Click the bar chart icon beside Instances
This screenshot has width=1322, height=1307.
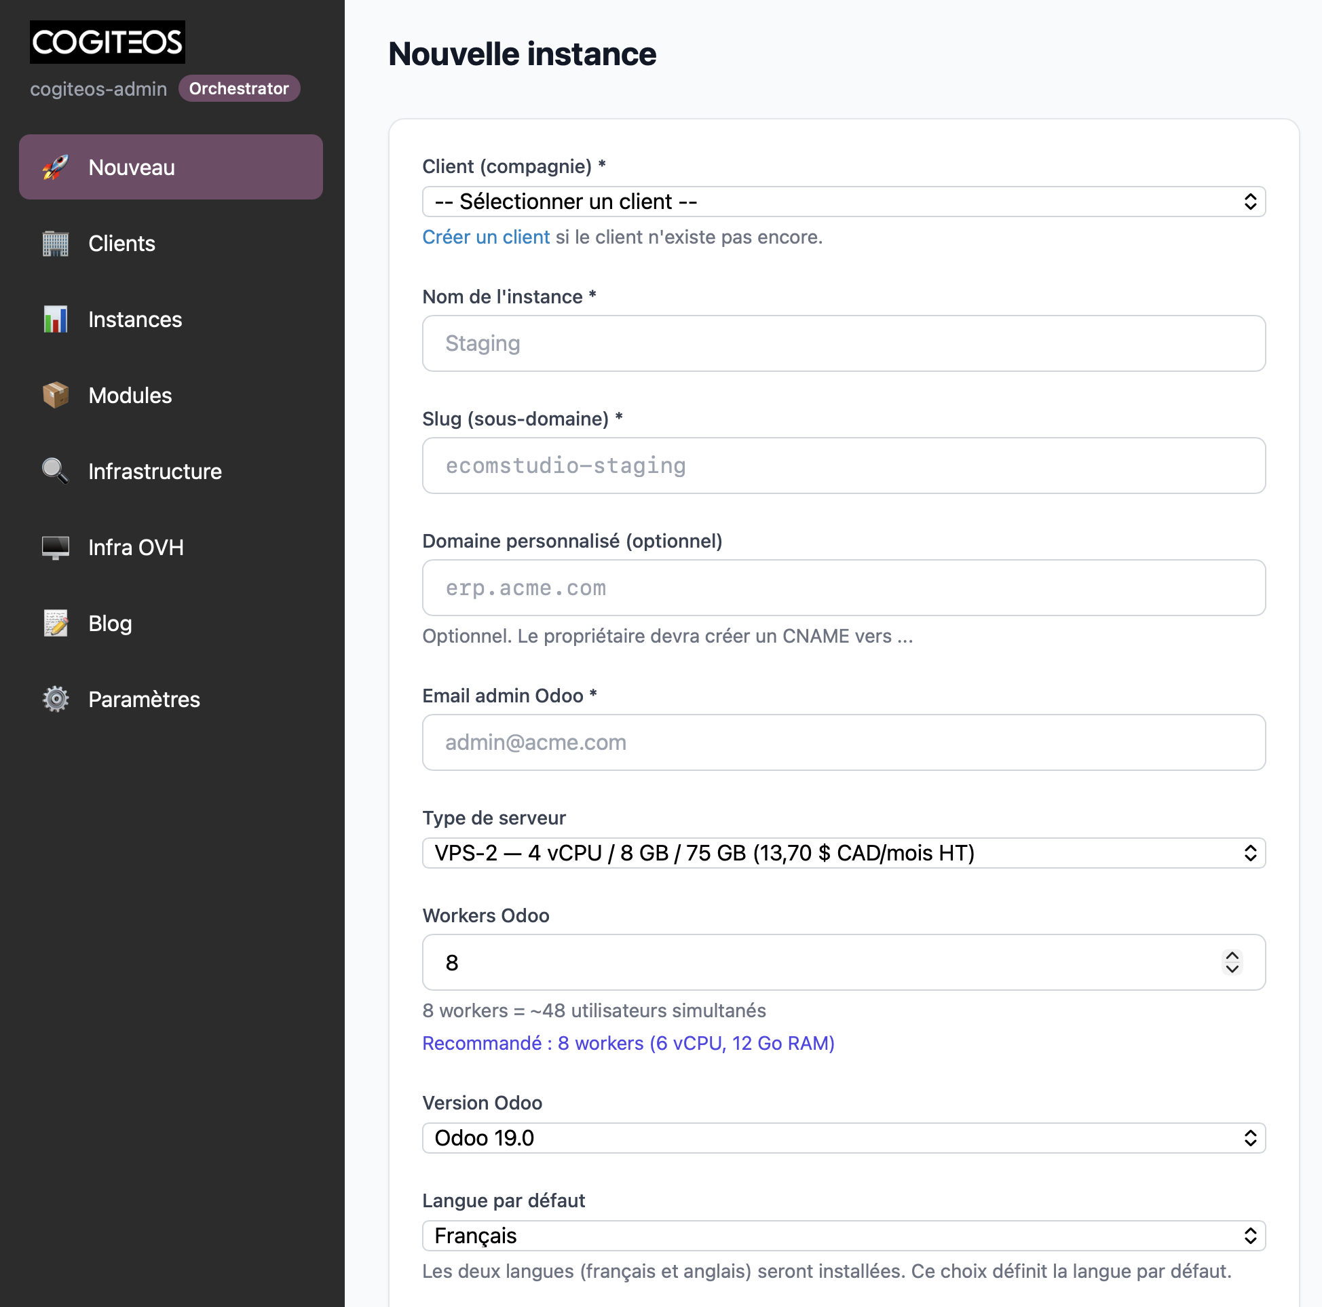coord(56,319)
